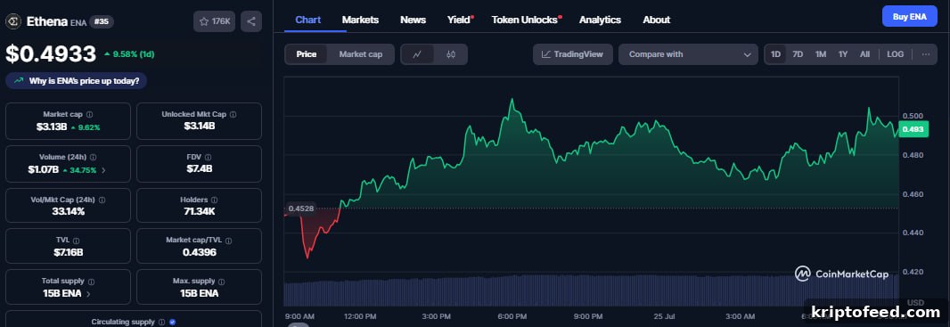Click the 33.14% Vol/Mkt Cap value
Viewport: 950px width, 327px height.
click(x=68, y=211)
